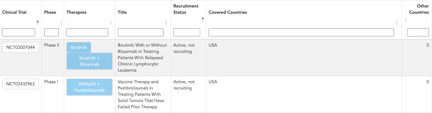Open trial NCT02007044
This screenshot has height=113, width=432.
21,47
